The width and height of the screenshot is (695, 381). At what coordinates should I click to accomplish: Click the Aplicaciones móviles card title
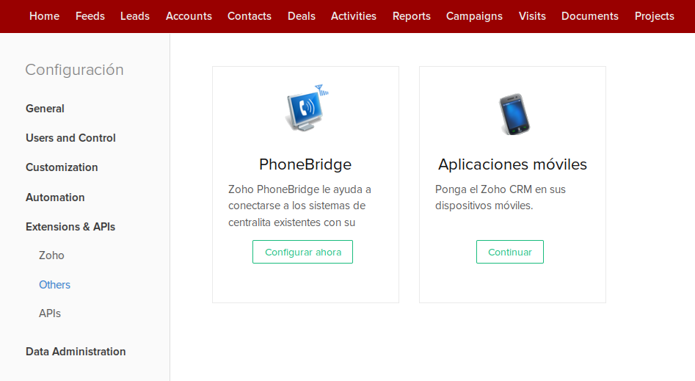coord(512,164)
